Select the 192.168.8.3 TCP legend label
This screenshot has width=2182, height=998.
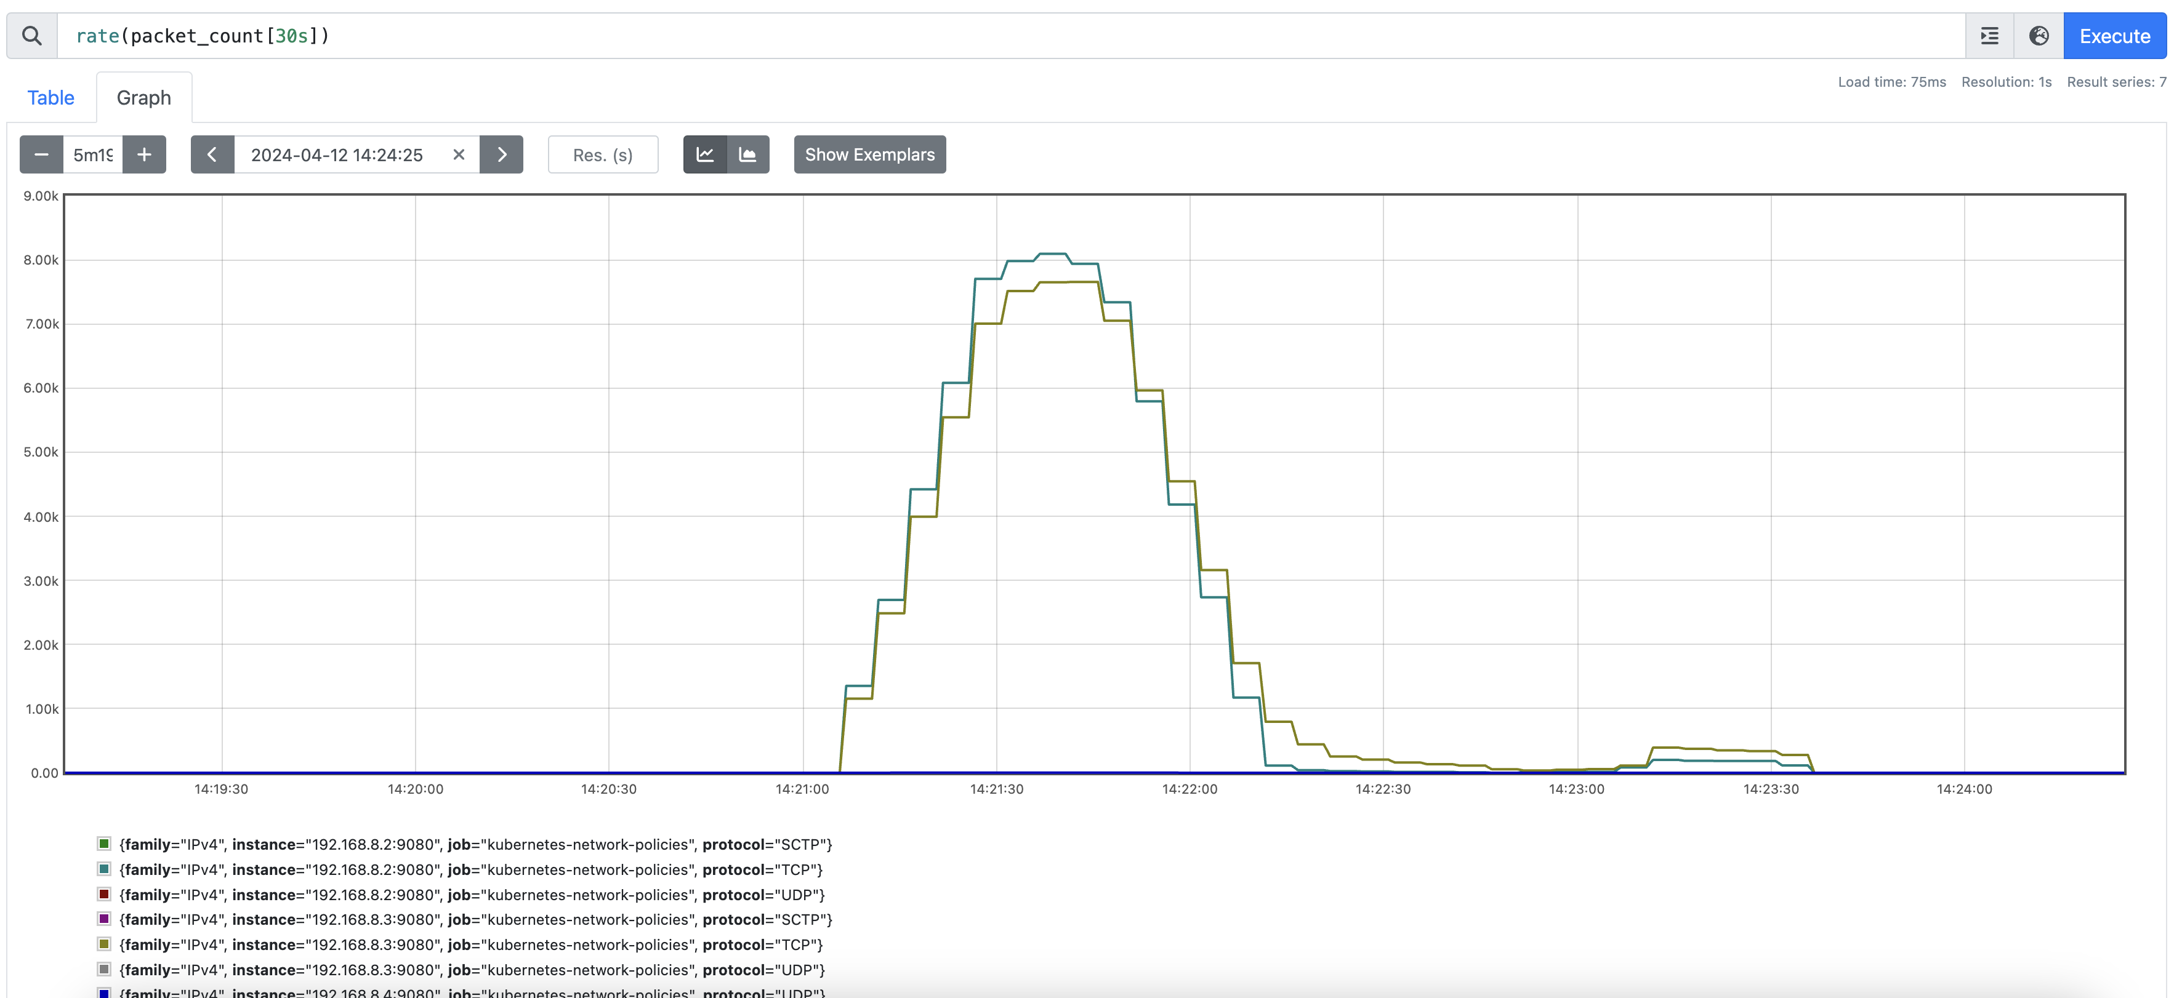(471, 944)
